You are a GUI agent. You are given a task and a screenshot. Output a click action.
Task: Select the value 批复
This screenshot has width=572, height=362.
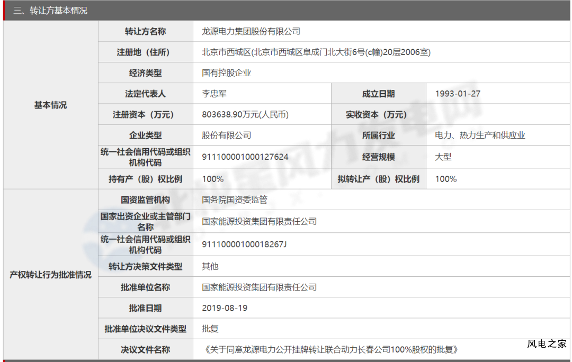coord(210,329)
